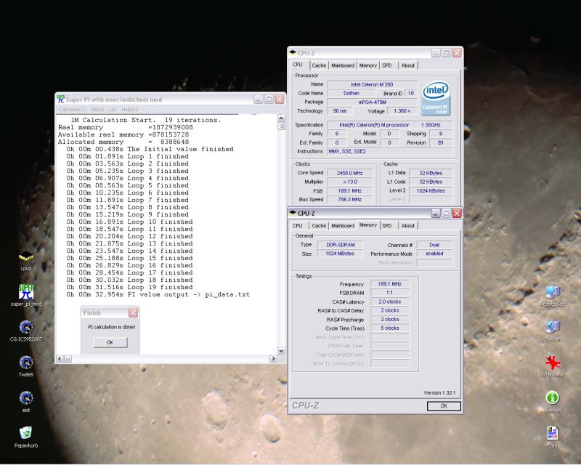Click the back CPU-Z window title icon
The width and height of the screenshot is (581, 465).
pyautogui.click(x=293, y=52)
